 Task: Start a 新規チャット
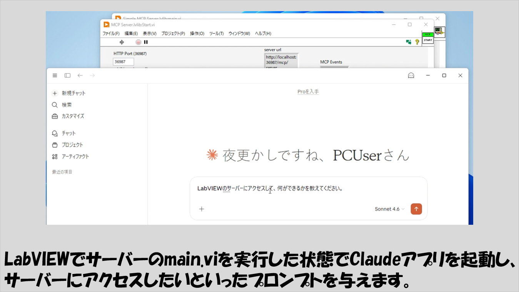coord(73,93)
